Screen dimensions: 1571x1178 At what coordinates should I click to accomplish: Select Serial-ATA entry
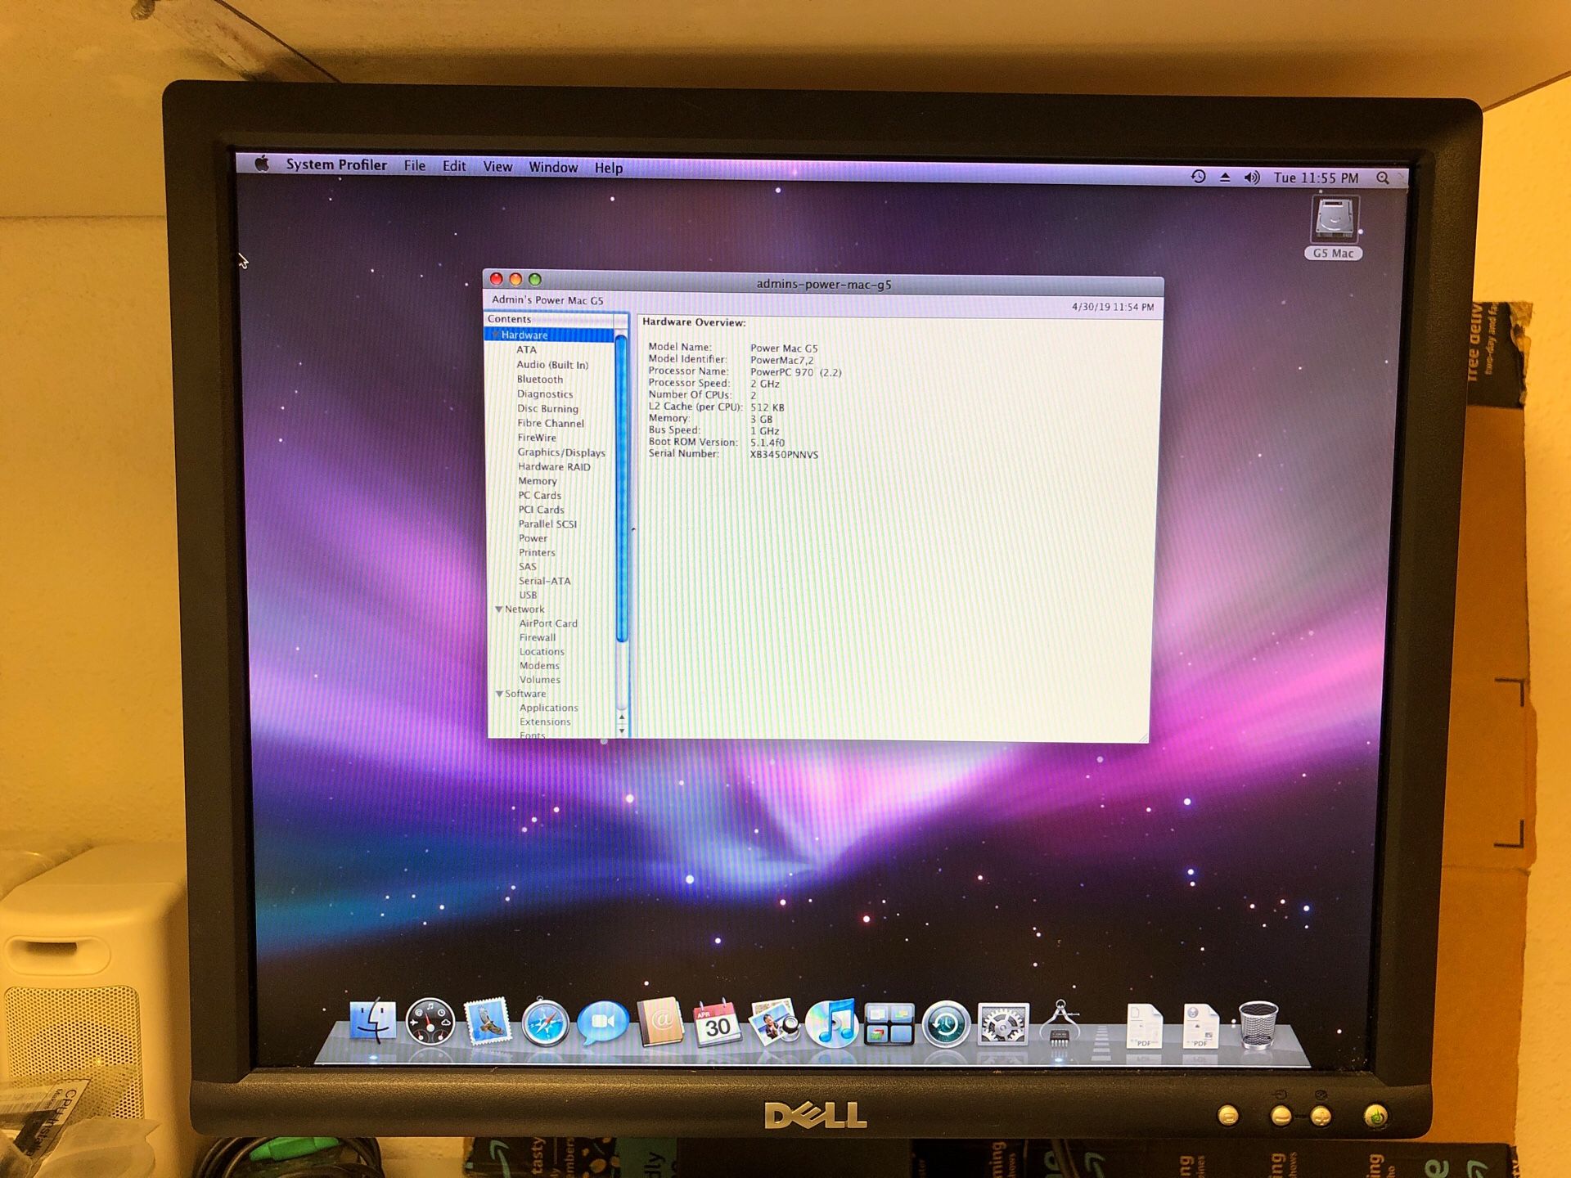[x=544, y=581]
